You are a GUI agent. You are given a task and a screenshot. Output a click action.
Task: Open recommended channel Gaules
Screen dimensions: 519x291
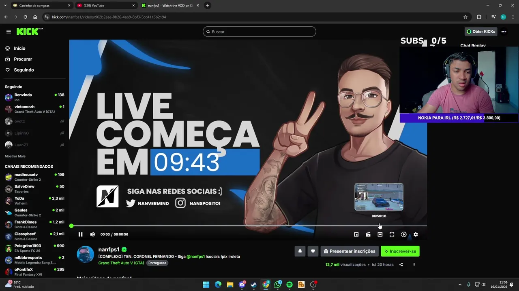34,213
